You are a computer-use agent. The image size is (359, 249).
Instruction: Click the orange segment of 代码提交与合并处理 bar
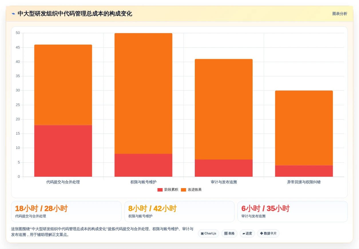(x=63, y=85)
